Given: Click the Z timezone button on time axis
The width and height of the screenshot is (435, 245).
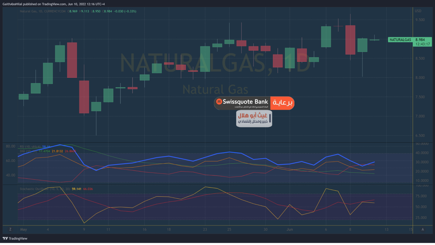Looking at the screenshot, I should [10, 229].
